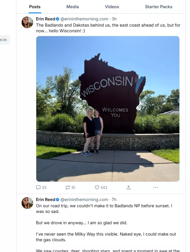Select the Starter Packs tab
Screen dimensions: 190x252
(x=159, y=7)
